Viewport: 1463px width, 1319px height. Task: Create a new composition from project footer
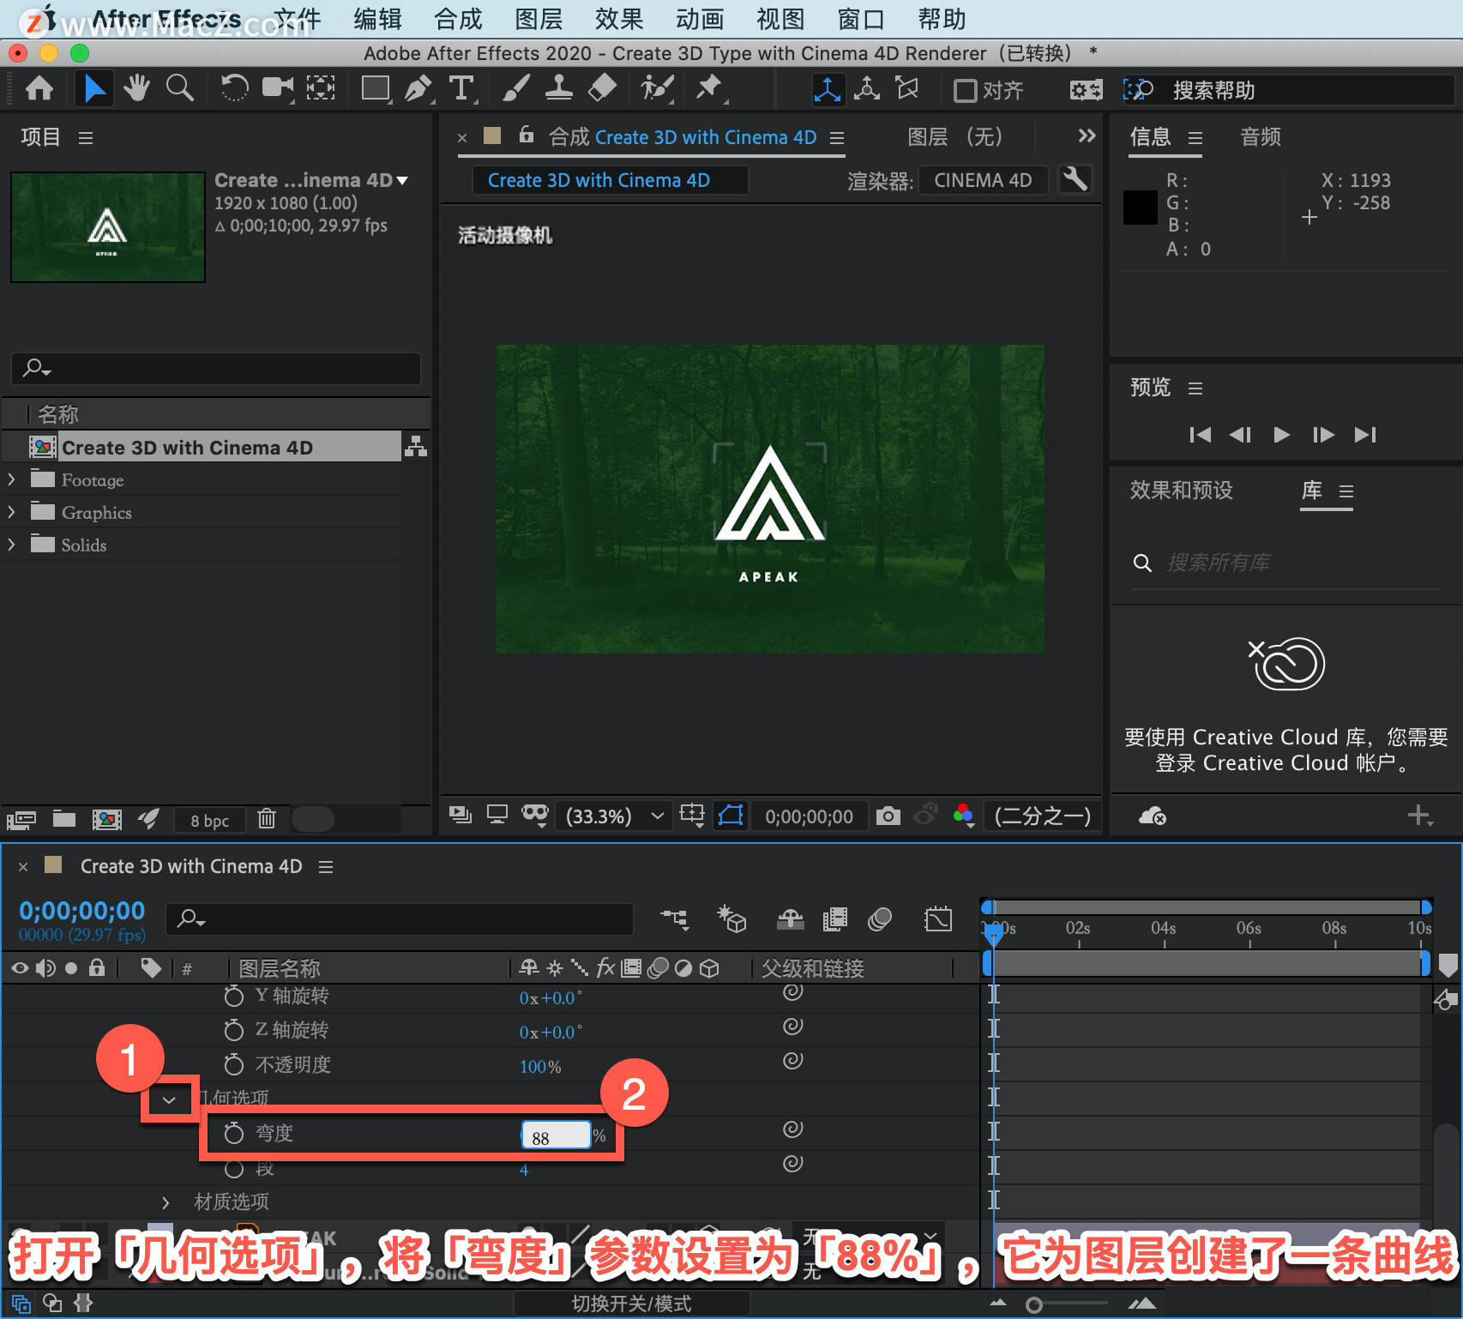(107, 819)
